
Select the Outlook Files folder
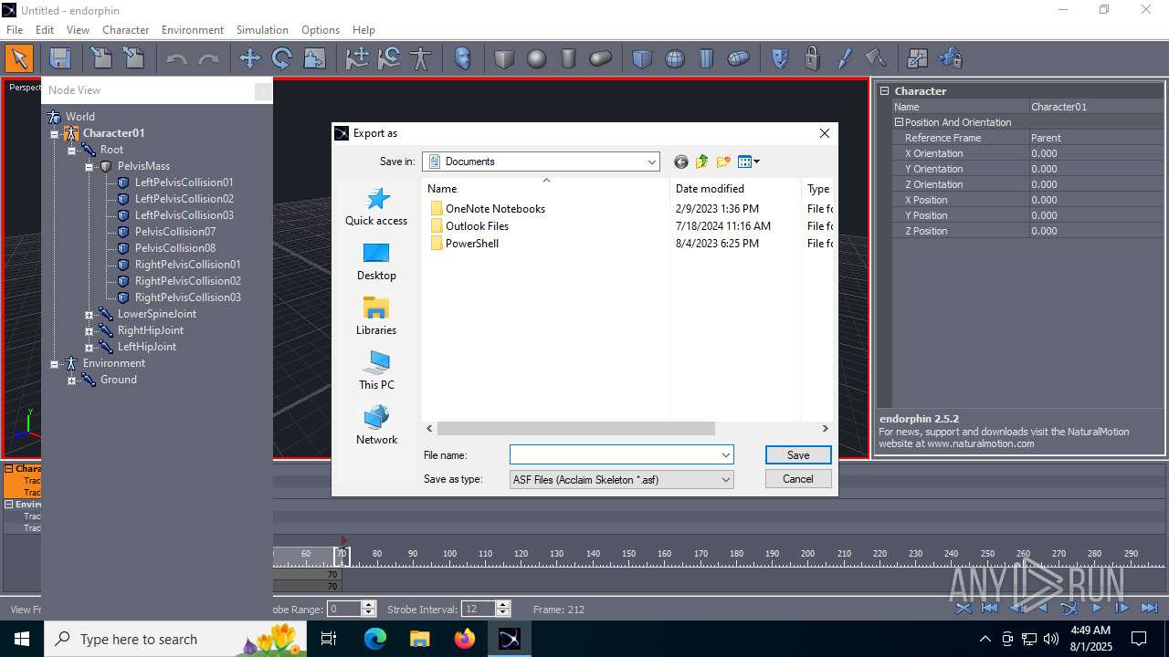[x=469, y=226]
